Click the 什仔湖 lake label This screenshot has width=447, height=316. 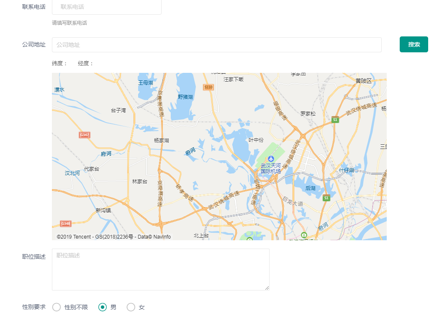(347, 170)
